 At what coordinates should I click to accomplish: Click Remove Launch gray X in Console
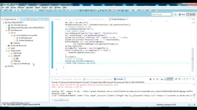tap(154, 79)
